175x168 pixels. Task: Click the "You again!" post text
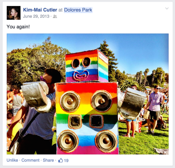18,27
